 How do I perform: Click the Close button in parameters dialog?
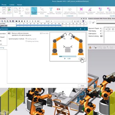tap(82, 86)
